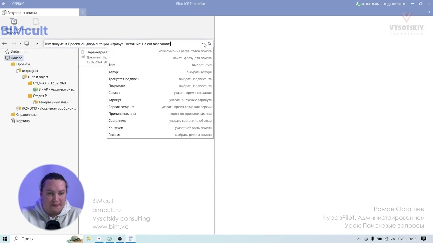Click the trash bin icon of Корзина
This screenshot has width=433, height=243.
point(13,121)
